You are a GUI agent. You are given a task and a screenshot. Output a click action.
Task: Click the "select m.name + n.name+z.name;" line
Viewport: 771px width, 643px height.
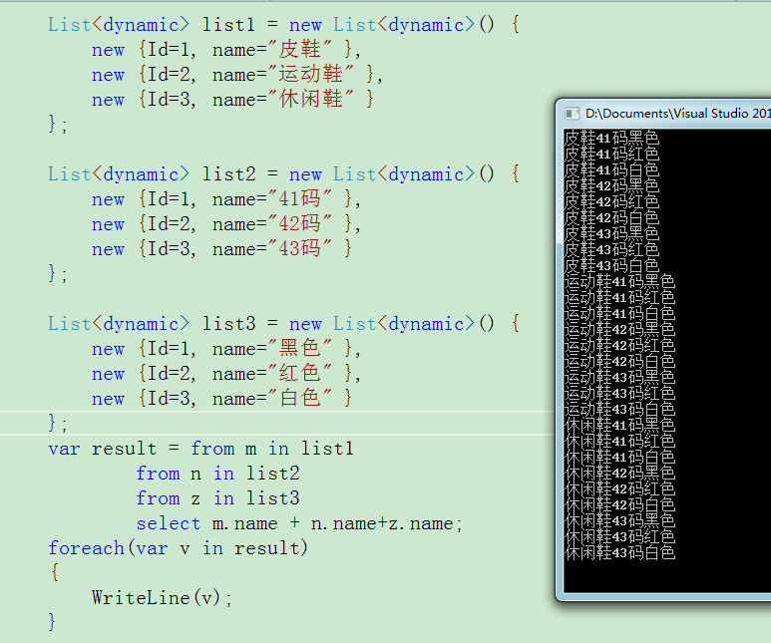pyautogui.click(x=299, y=524)
